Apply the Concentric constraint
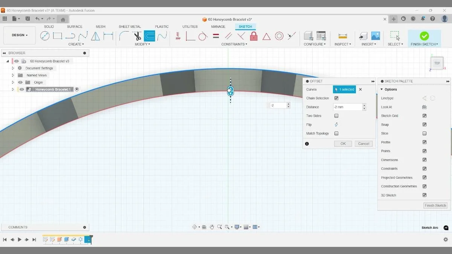This screenshot has width=452, height=254. [279, 36]
